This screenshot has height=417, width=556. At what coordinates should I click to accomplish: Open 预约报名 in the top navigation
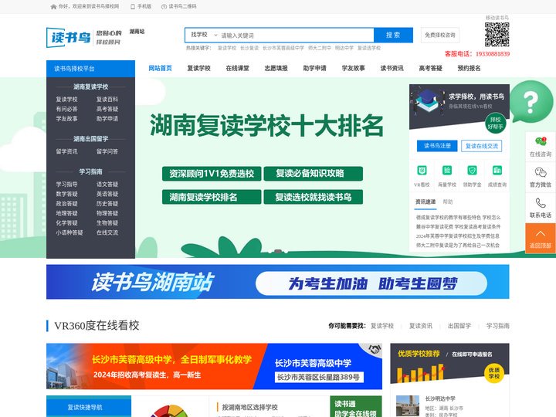coord(470,68)
